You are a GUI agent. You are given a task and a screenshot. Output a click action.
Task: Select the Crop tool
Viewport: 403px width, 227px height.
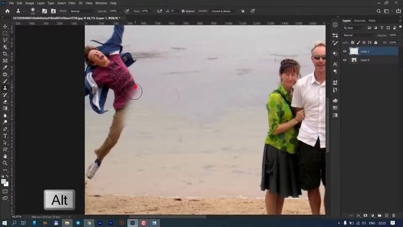coord(5,54)
